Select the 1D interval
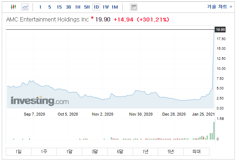Screen dimensions: 237x161 (x=96, y=7)
